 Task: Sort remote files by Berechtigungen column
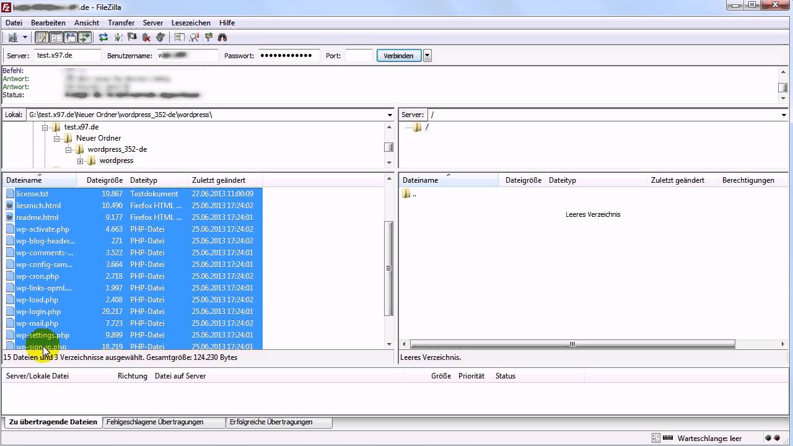click(x=753, y=180)
